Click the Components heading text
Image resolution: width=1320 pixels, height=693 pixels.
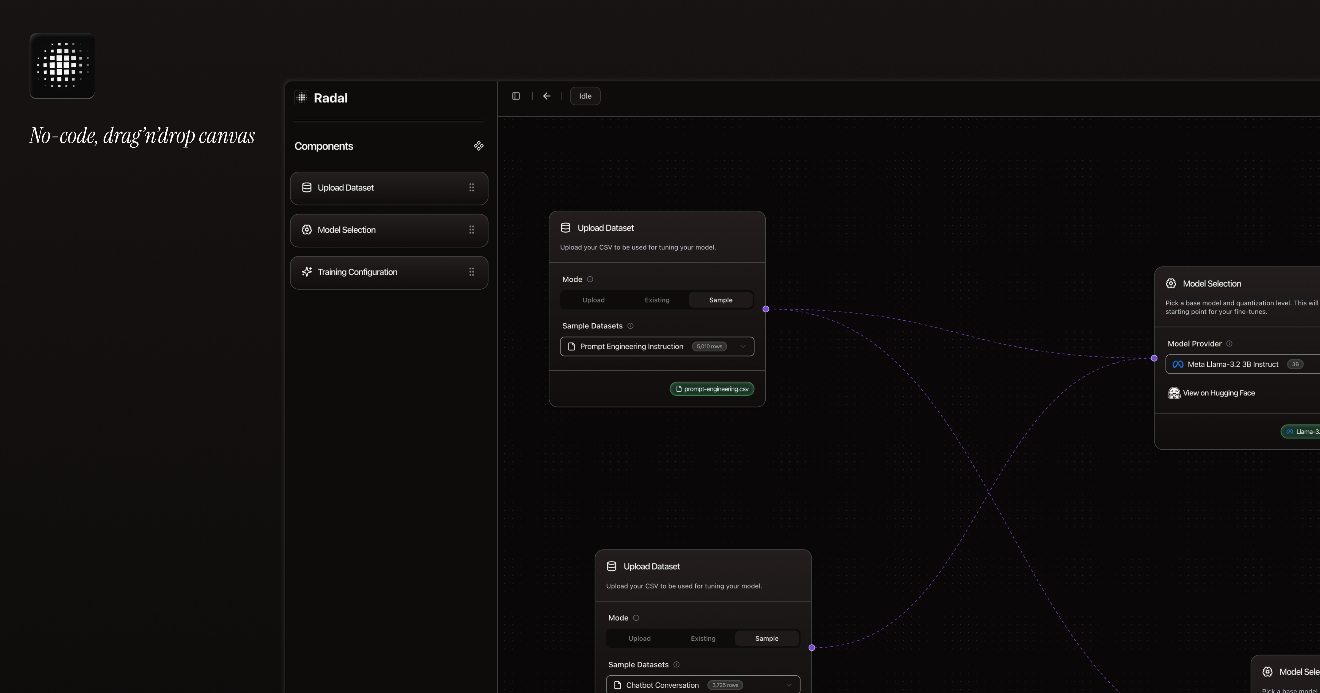click(x=324, y=146)
